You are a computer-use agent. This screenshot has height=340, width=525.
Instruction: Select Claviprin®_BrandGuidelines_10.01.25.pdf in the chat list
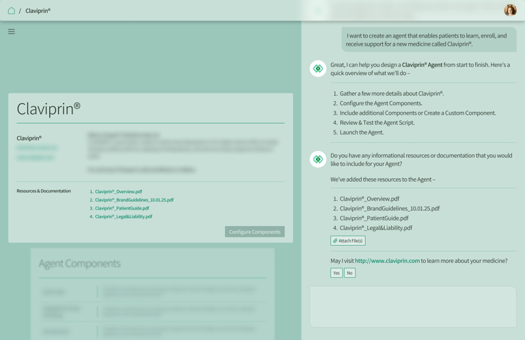tap(390, 208)
